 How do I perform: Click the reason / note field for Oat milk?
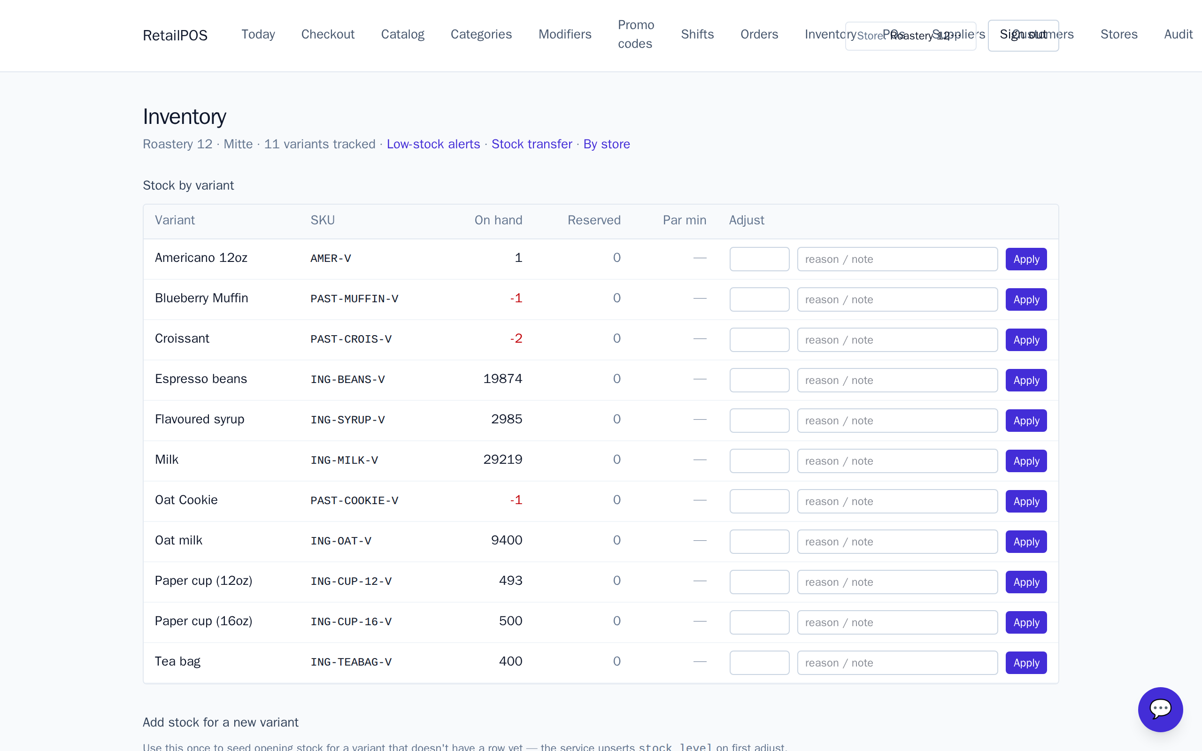click(x=897, y=541)
